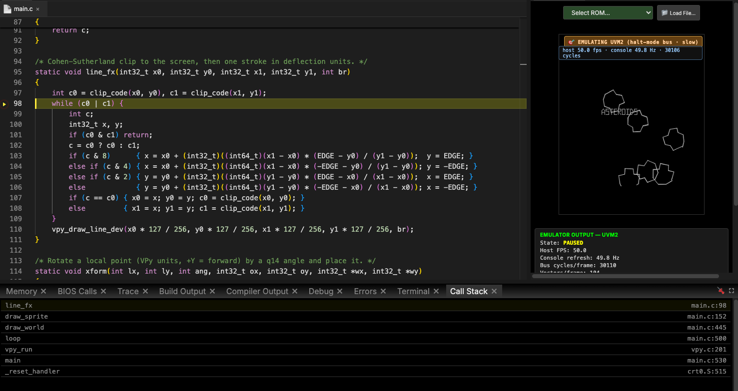Screen dimensions: 738x391
Task: Switch to the BIOS Calls tab
Action: 77,291
